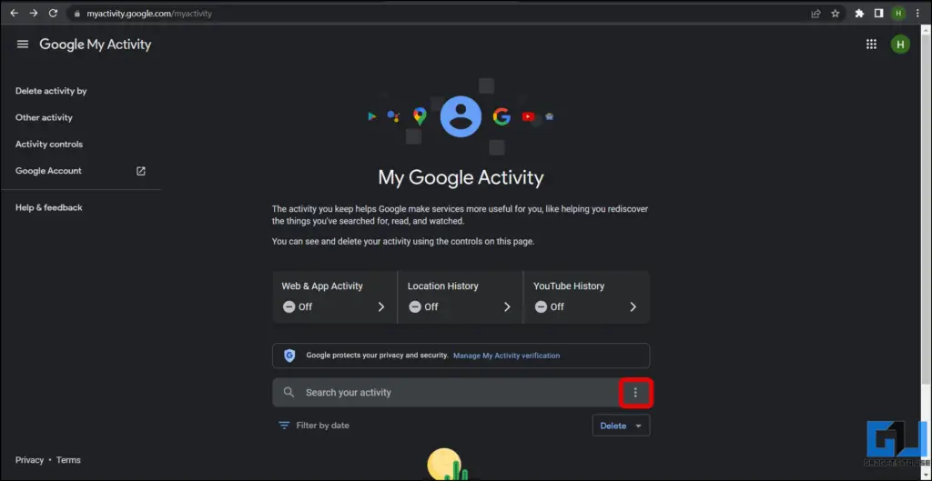Open the YouTube History card
This screenshot has width=932, height=481.
pyautogui.click(x=587, y=297)
